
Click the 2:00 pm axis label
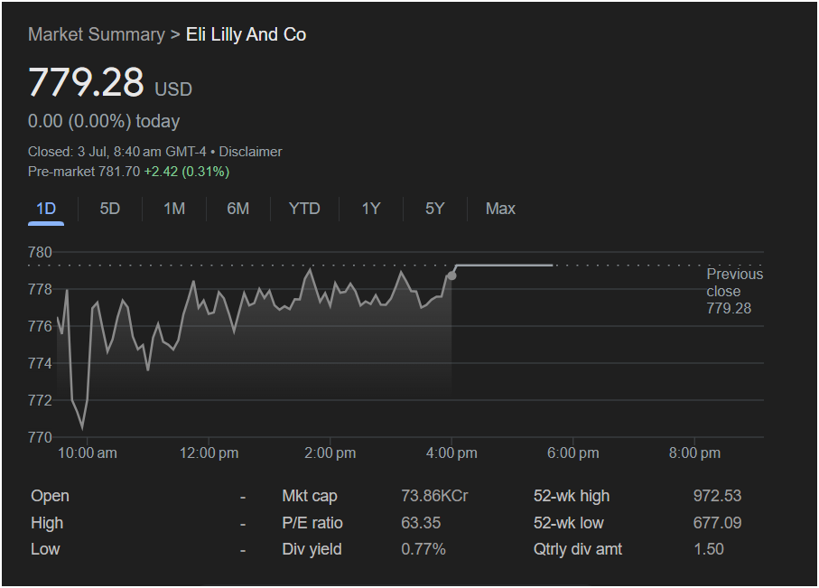[330, 453]
